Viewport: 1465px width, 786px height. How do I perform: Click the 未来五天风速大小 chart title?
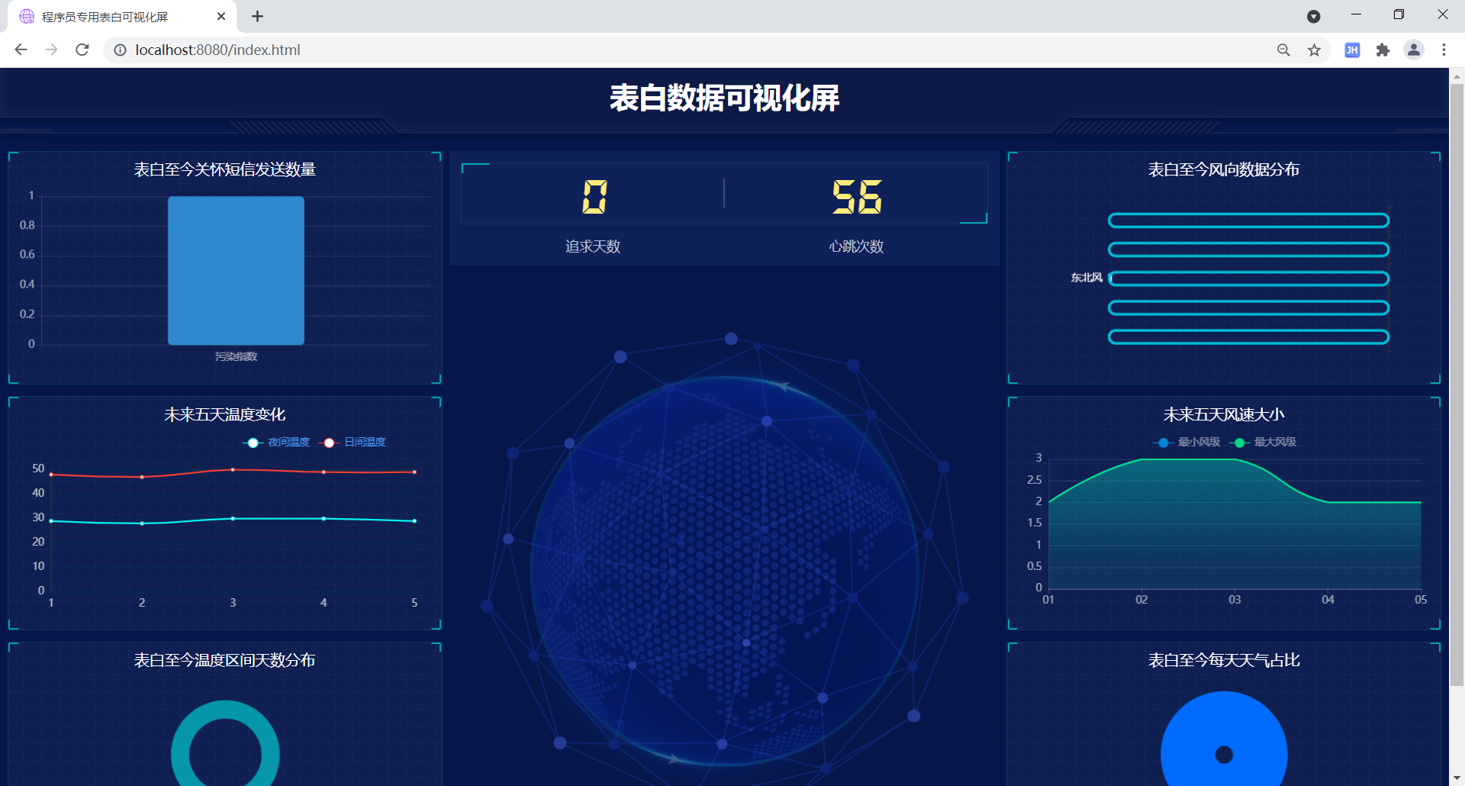click(1224, 414)
